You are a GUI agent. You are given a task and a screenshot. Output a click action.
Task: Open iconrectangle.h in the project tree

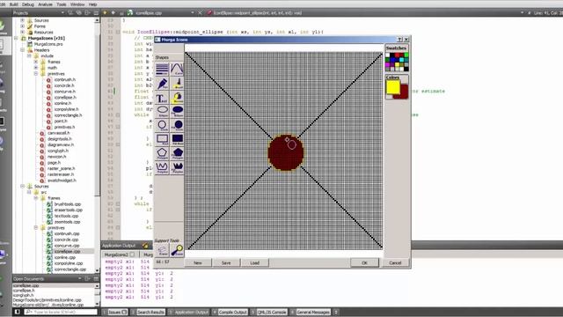point(68,115)
